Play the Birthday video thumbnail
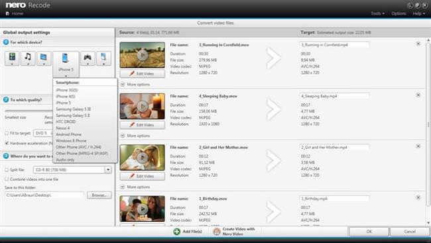Viewport: 431px width, 243px height. (143, 209)
